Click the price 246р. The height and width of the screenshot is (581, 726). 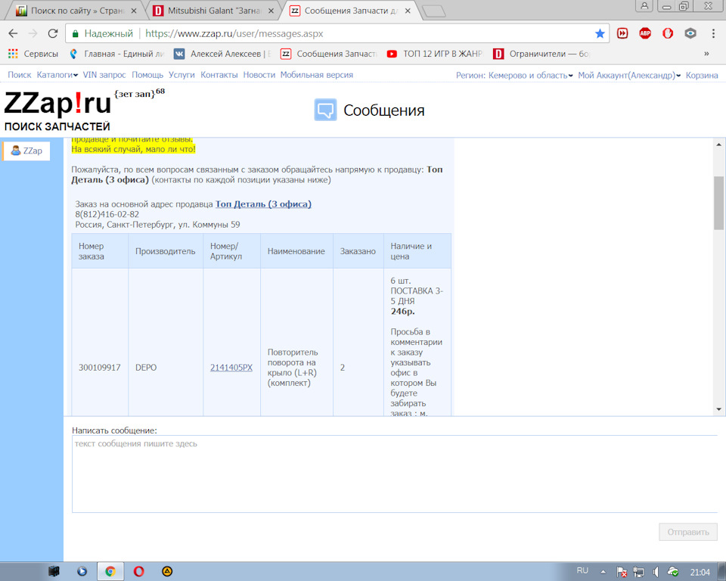click(402, 312)
